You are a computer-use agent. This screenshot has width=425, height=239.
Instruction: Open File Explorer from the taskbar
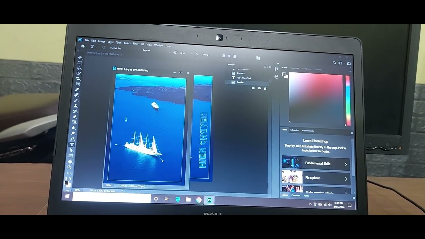click(188, 199)
